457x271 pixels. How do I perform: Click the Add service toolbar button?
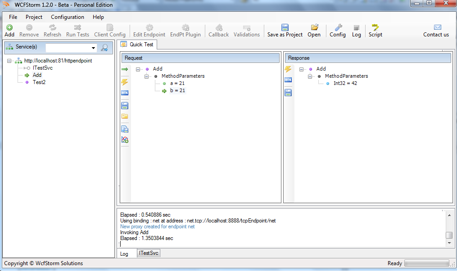9,31
